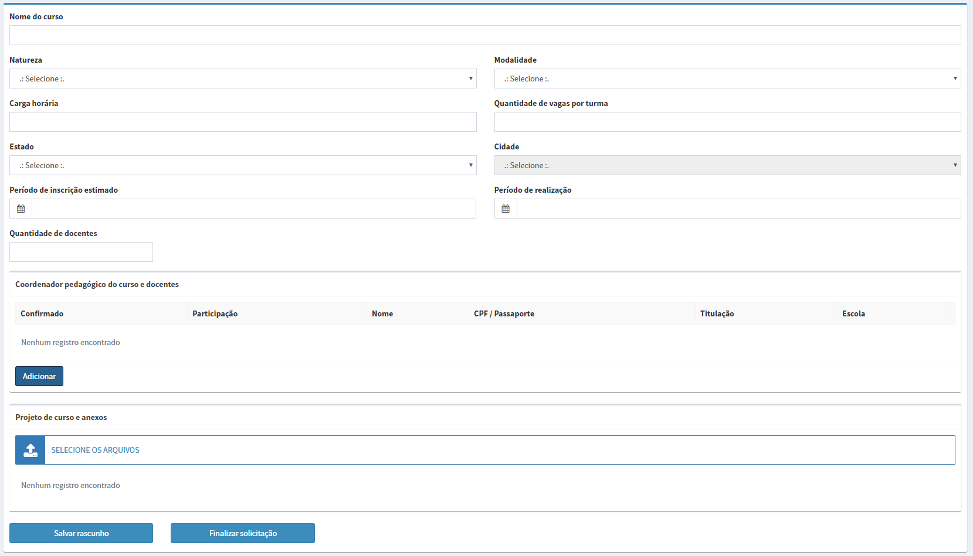
Task: Click the Titulação column header
Action: tap(766, 313)
